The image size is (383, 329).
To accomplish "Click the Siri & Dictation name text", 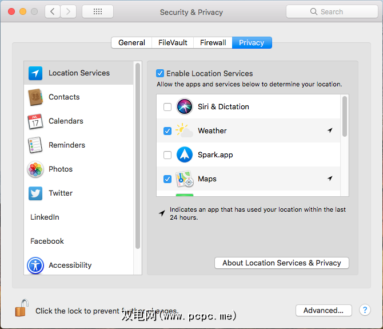I will coord(224,106).
